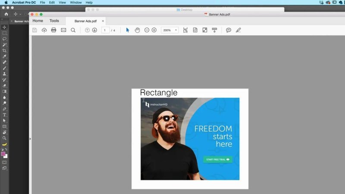Select Photoshop Rectangle shape tool
Image resolution: width=345 pixels, height=194 pixels.
(4, 126)
